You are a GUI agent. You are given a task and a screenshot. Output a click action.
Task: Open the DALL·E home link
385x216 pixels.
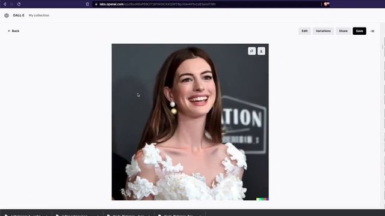(19, 16)
